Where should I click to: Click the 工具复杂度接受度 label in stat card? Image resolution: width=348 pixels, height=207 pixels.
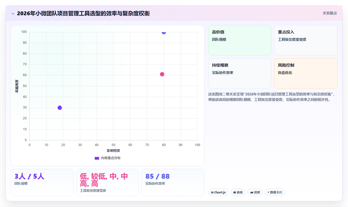pos(93,191)
